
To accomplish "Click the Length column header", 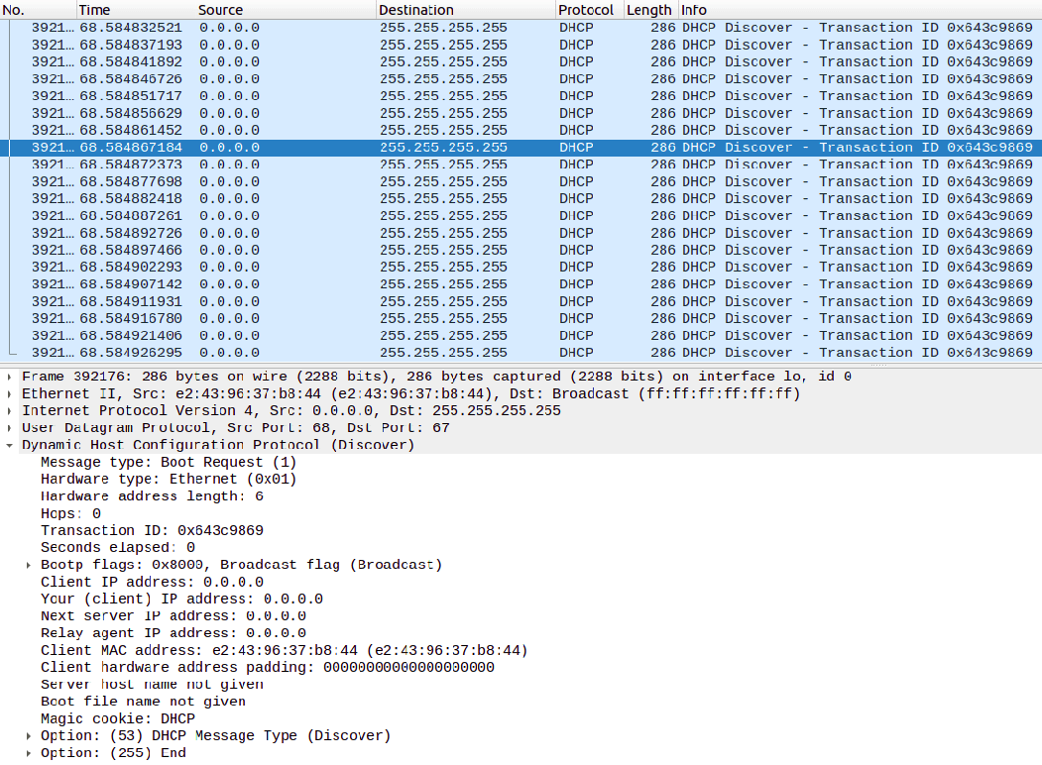I will [649, 10].
